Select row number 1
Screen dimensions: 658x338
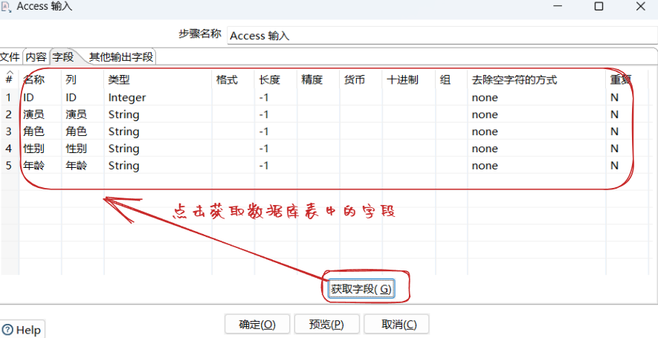pos(9,97)
